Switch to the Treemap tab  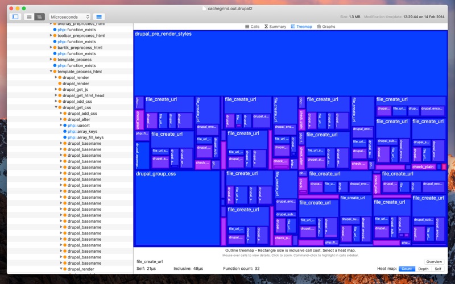click(301, 26)
